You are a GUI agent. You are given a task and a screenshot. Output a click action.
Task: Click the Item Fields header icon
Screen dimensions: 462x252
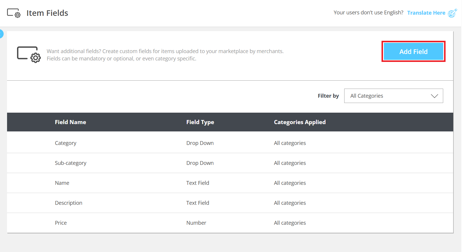[14, 13]
